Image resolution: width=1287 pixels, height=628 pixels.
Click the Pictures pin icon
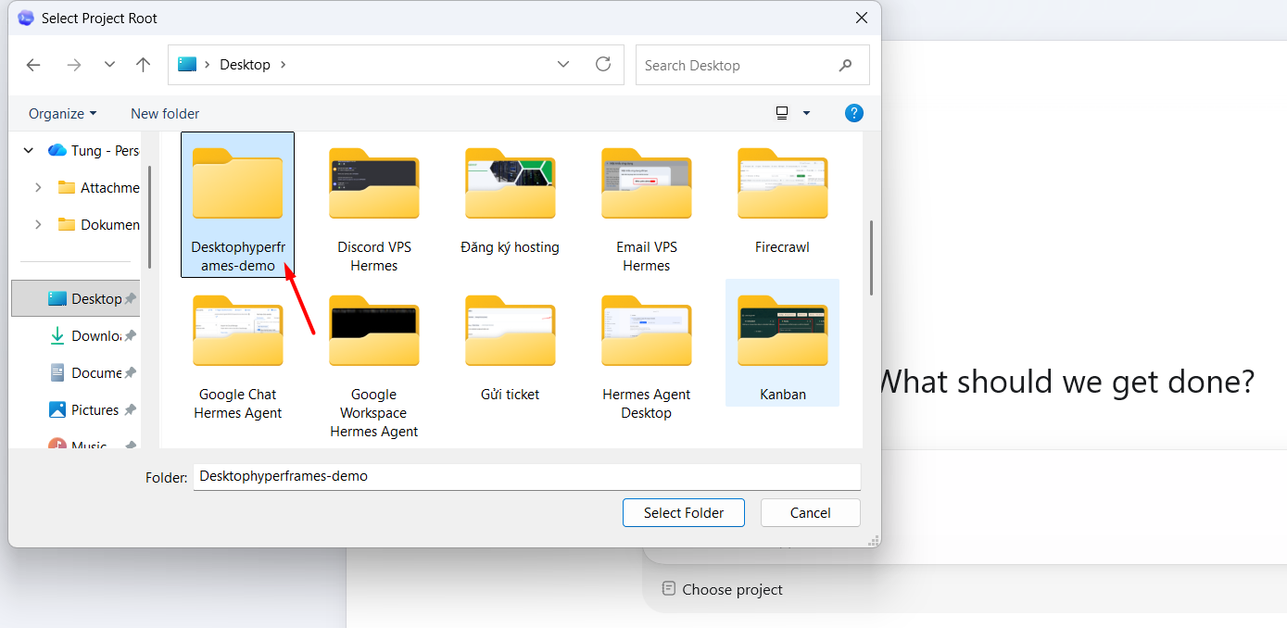click(131, 409)
